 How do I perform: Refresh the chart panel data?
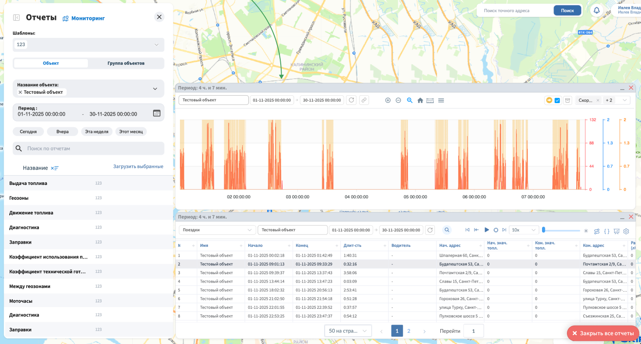pyautogui.click(x=351, y=100)
